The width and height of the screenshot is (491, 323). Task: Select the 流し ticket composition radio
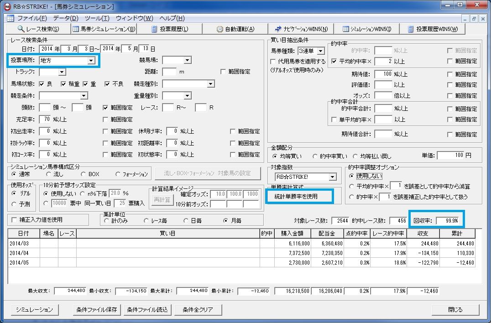[48, 174]
